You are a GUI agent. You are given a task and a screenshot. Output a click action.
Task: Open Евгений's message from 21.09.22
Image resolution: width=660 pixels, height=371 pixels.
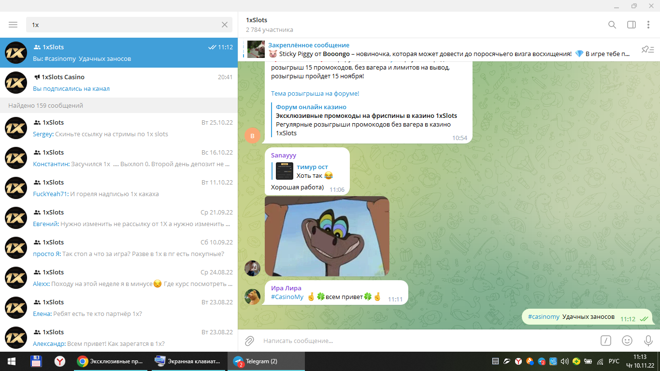click(x=119, y=218)
